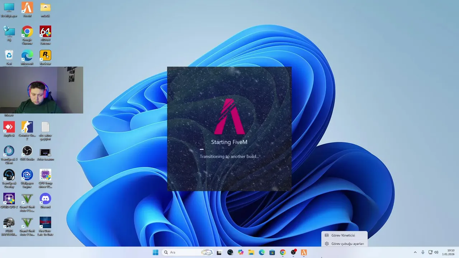Click the microphone tray icon
This screenshot has width=459, height=258.
point(423,252)
